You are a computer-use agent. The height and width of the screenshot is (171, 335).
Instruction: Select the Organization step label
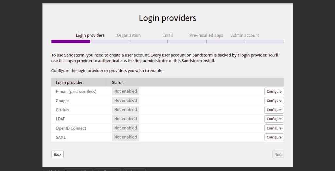(129, 35)
